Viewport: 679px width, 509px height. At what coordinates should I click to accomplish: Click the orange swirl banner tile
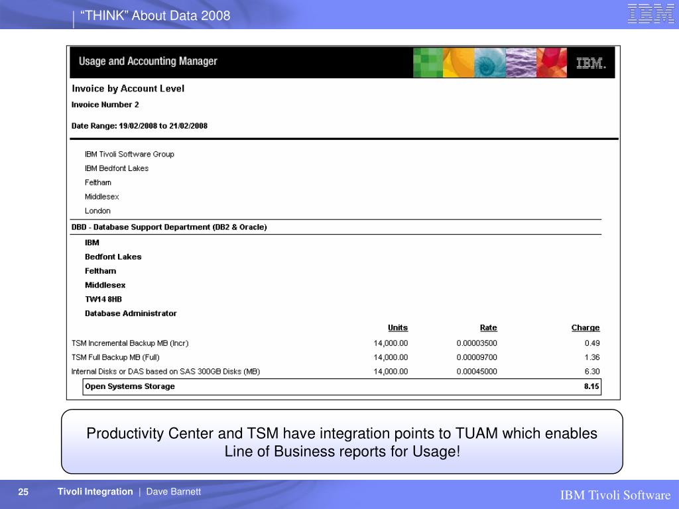[x=459, y=63]
